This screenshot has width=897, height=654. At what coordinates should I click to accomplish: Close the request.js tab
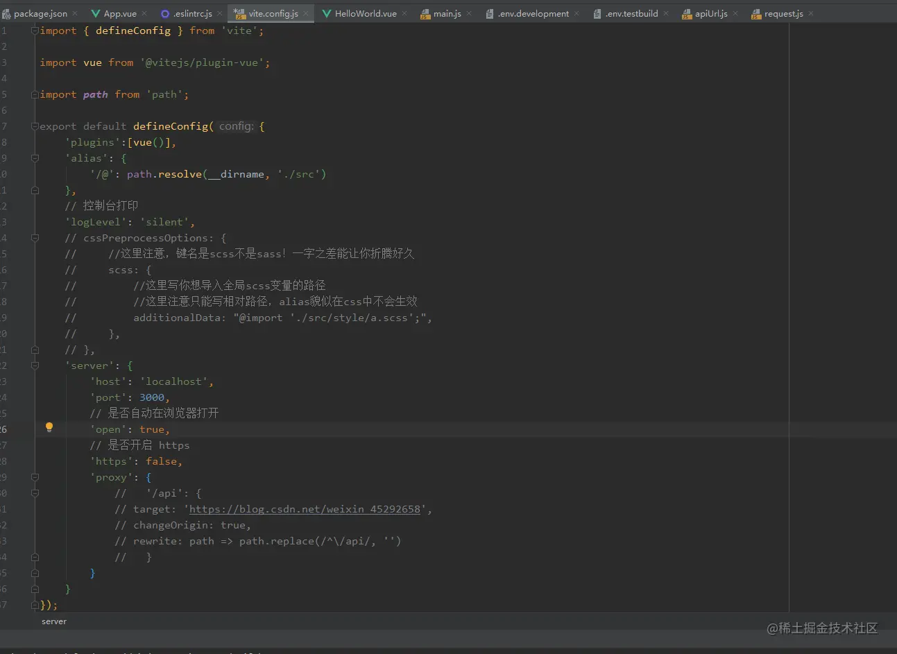coord(811,13)
